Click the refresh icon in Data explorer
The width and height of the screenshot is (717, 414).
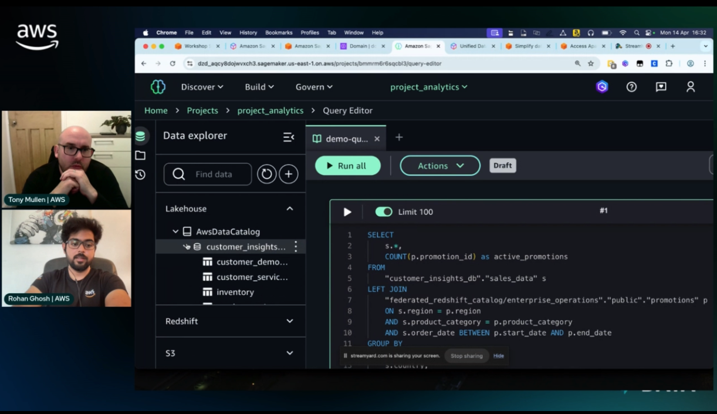[x=266, y=174]
